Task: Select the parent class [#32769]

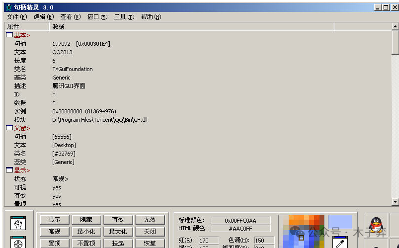Action: coord(64,154)
